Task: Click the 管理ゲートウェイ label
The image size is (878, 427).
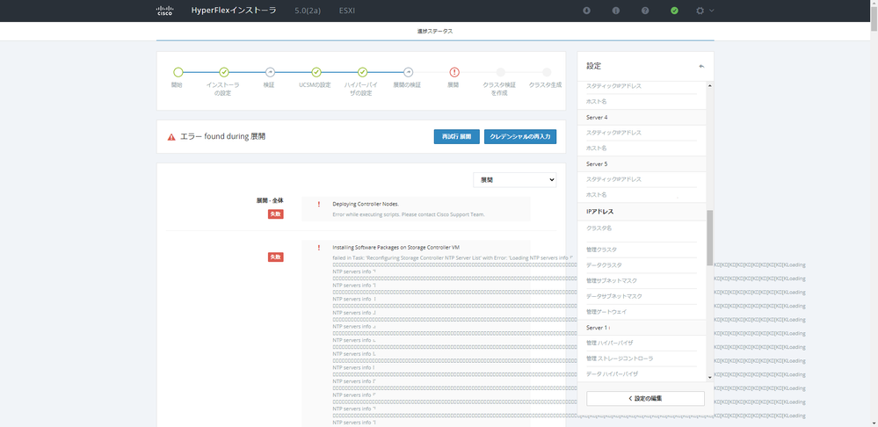Action: (x=606, y=312)
